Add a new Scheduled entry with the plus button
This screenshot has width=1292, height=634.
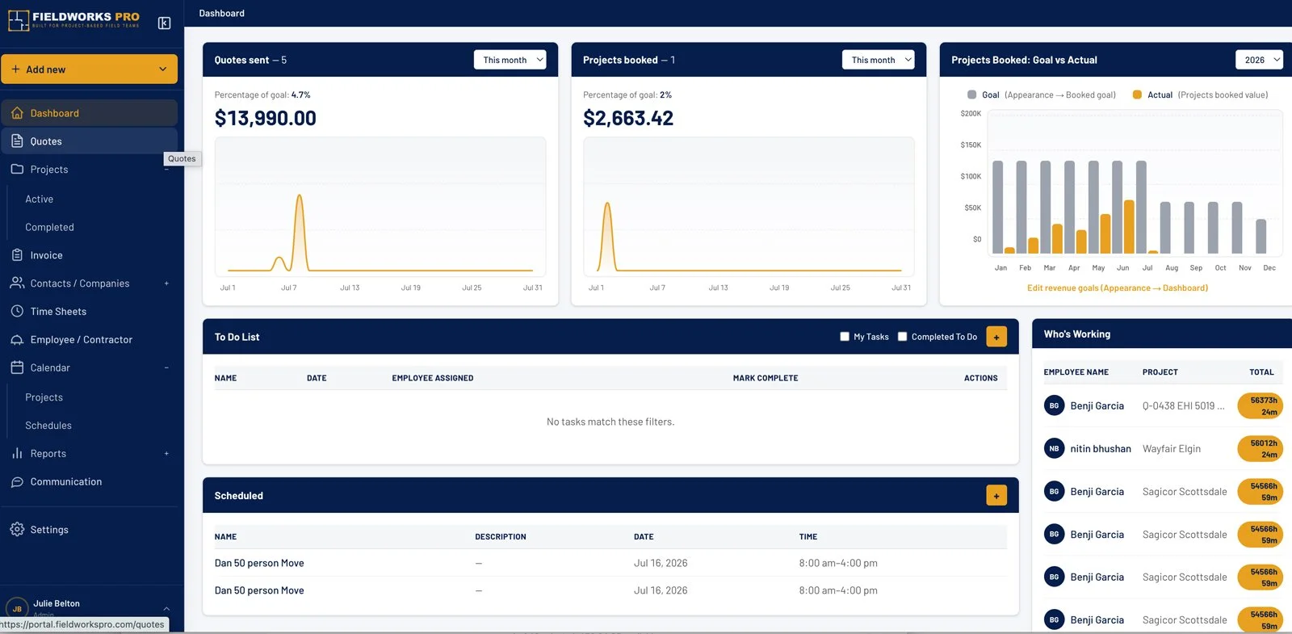point(996,496)
